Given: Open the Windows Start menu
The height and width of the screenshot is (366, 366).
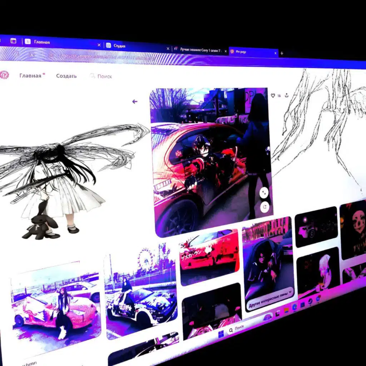Looking at the screenshot, I should tap(221, 334).
